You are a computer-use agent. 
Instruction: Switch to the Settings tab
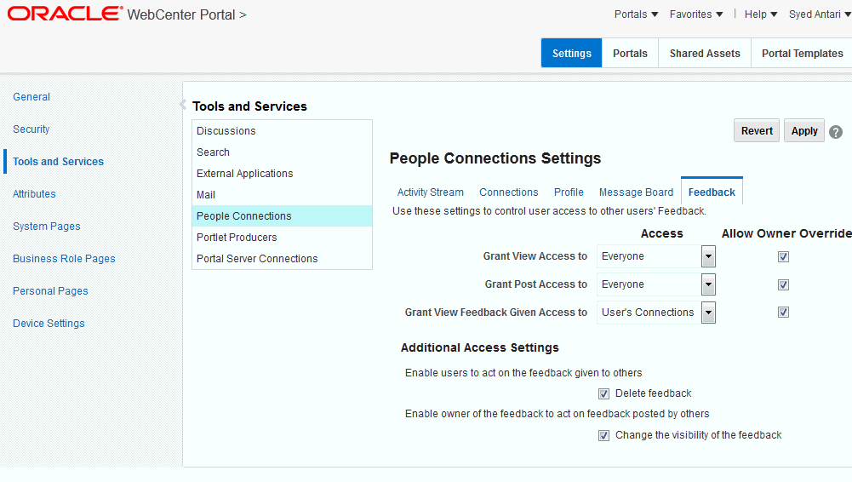point(572,54)
